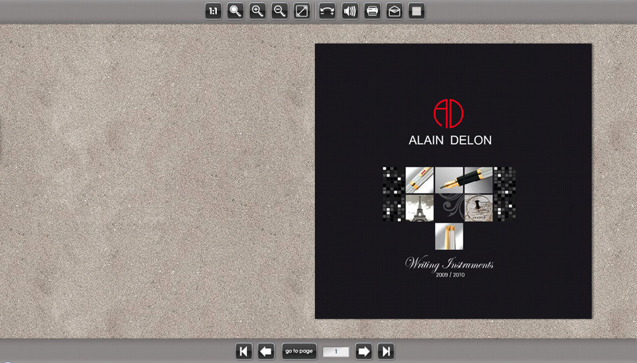637x363 pixels.
Task: Click the page flip speed icon
Action: coord(327,11)
